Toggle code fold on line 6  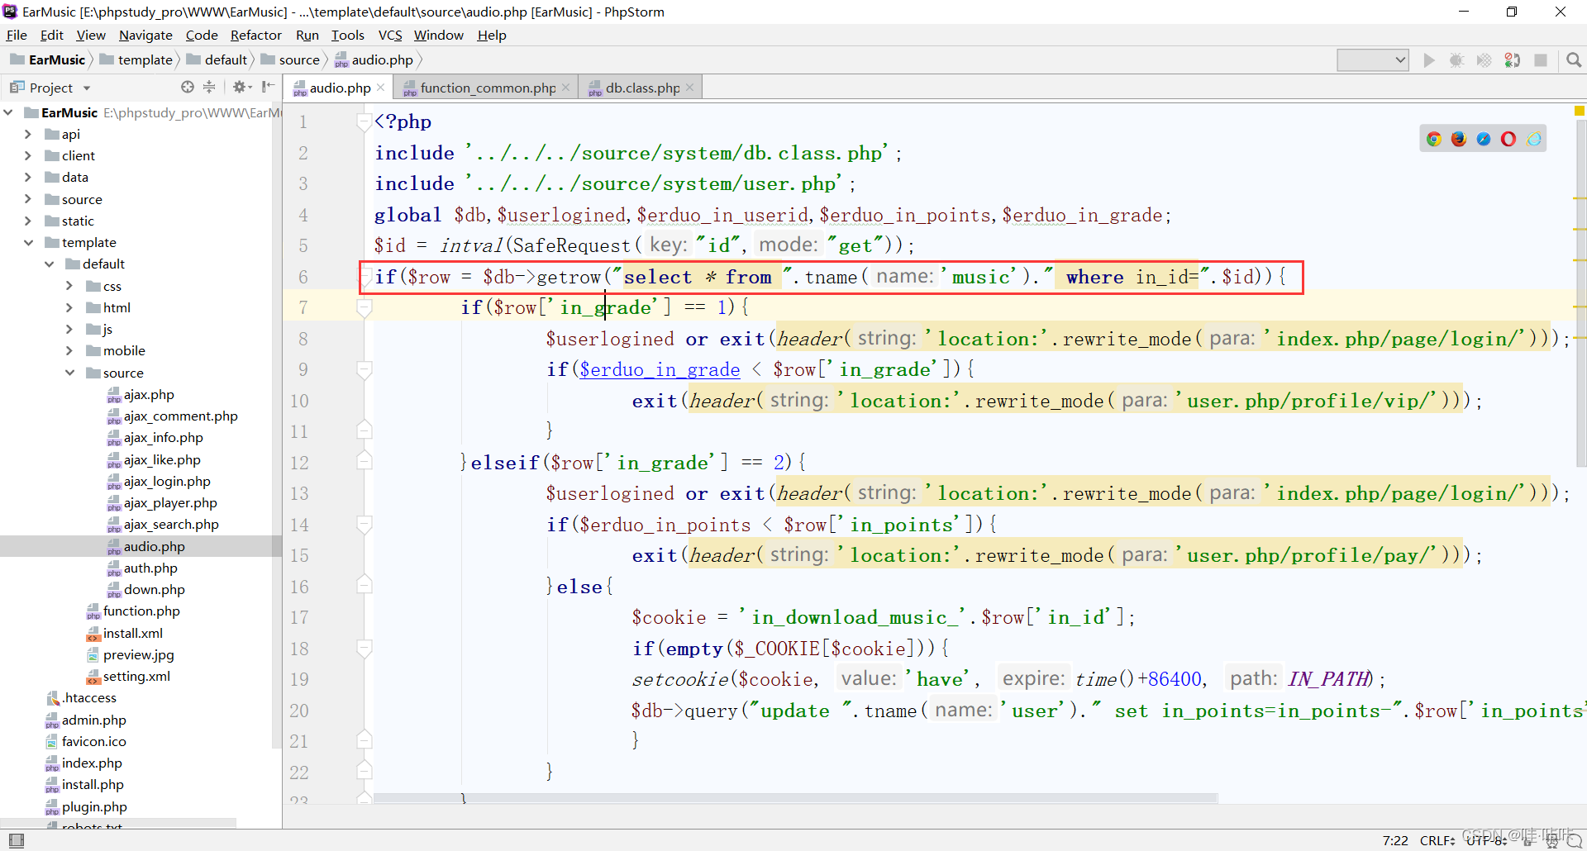click(x=364, y=277)
